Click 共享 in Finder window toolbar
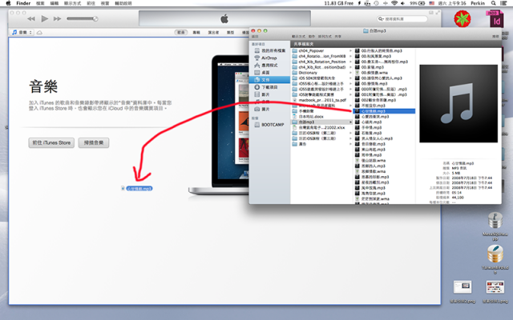 (338, 37)
